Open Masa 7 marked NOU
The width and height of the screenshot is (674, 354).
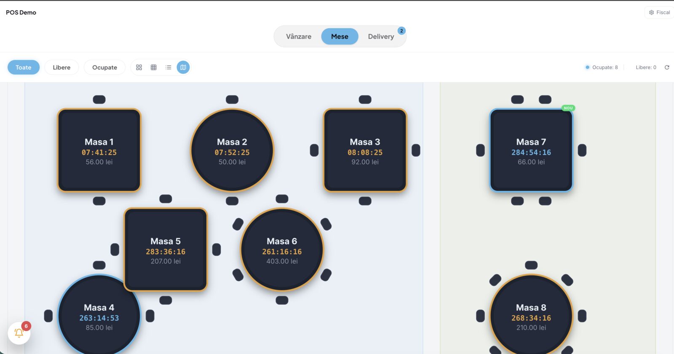tap(531, 150)
